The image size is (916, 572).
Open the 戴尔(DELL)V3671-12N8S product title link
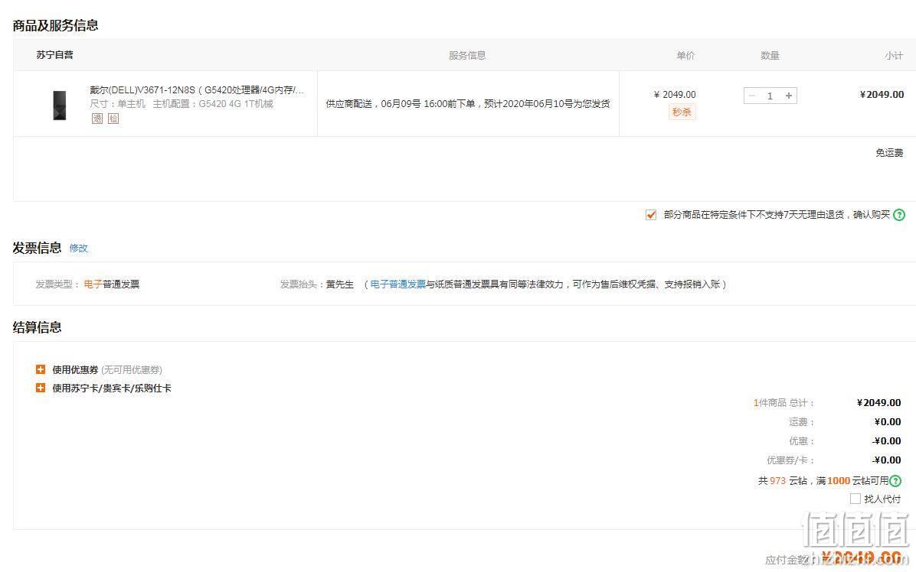[x=197, y=89]
